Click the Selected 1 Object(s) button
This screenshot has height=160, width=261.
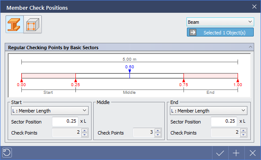coord(220,32)
